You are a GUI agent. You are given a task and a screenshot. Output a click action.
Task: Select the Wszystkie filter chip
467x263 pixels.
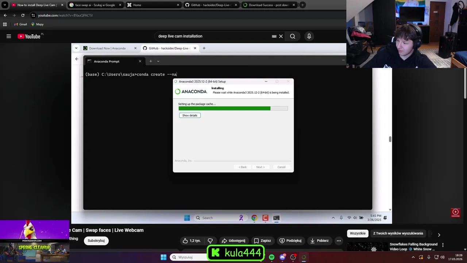(358, 233)
